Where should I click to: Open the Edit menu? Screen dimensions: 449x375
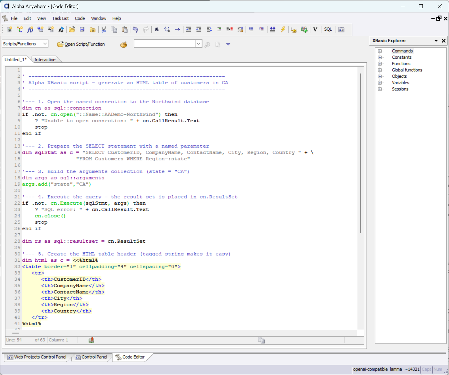(x=27, y=18)
